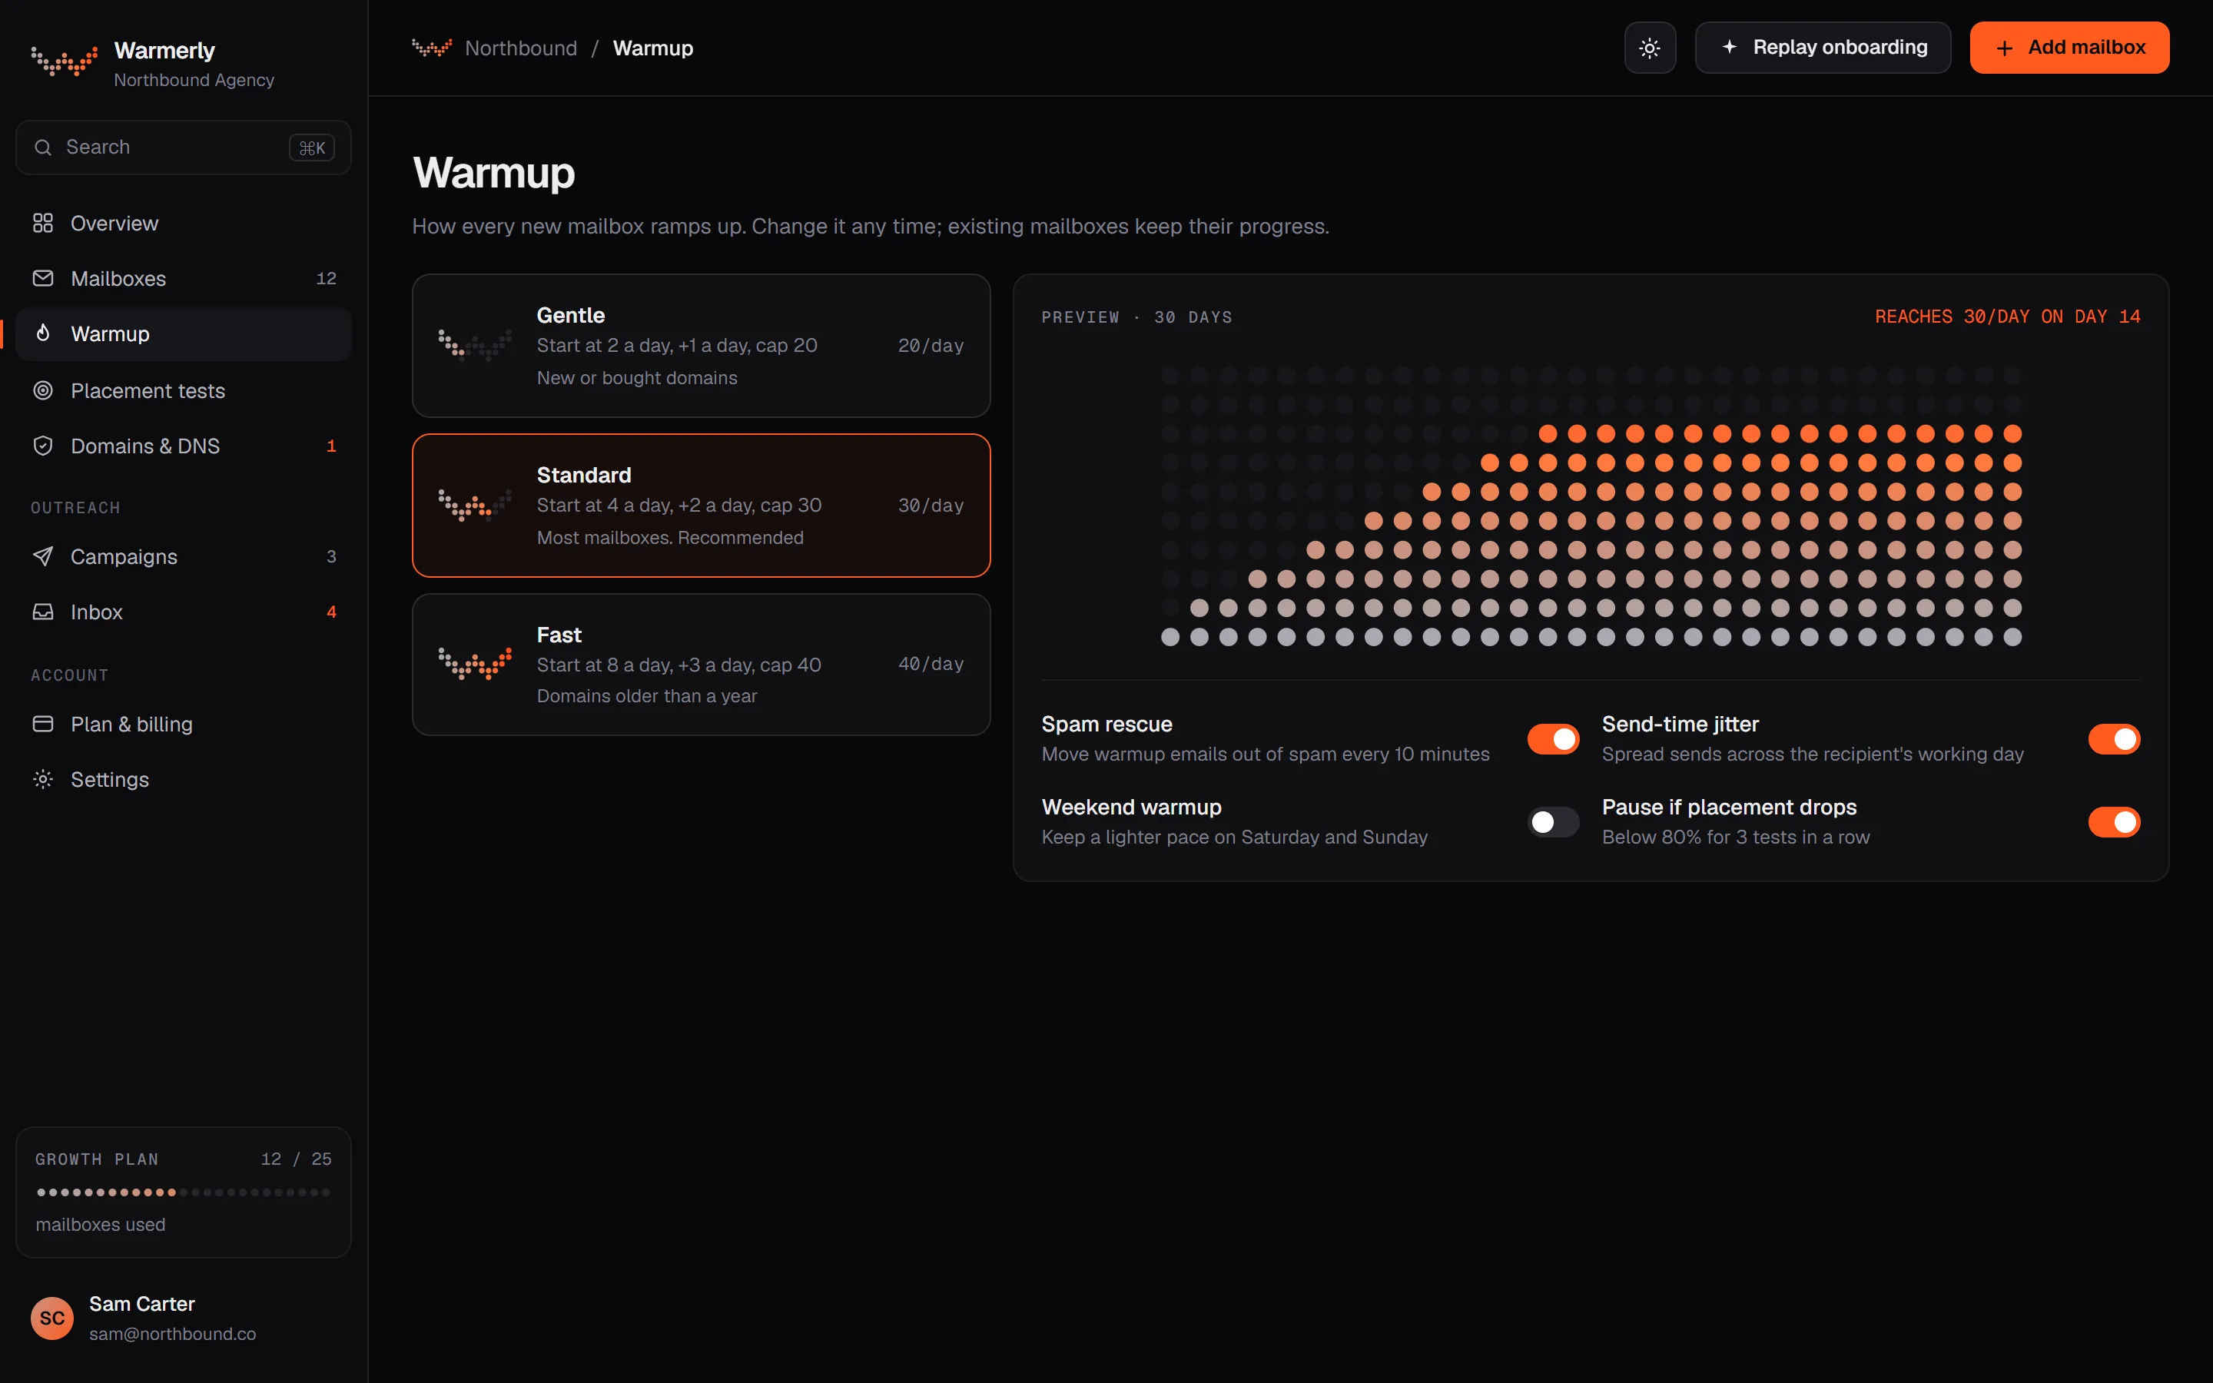The height and width of the screenshot is (1383, 2213).
Task: Open Sam Carter account profile
Action: point(184,1318)
